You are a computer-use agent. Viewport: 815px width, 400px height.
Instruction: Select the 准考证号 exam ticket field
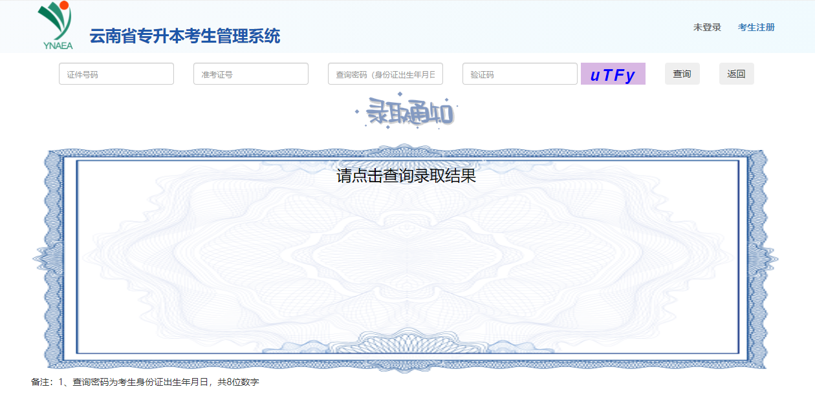click(250, 73)
